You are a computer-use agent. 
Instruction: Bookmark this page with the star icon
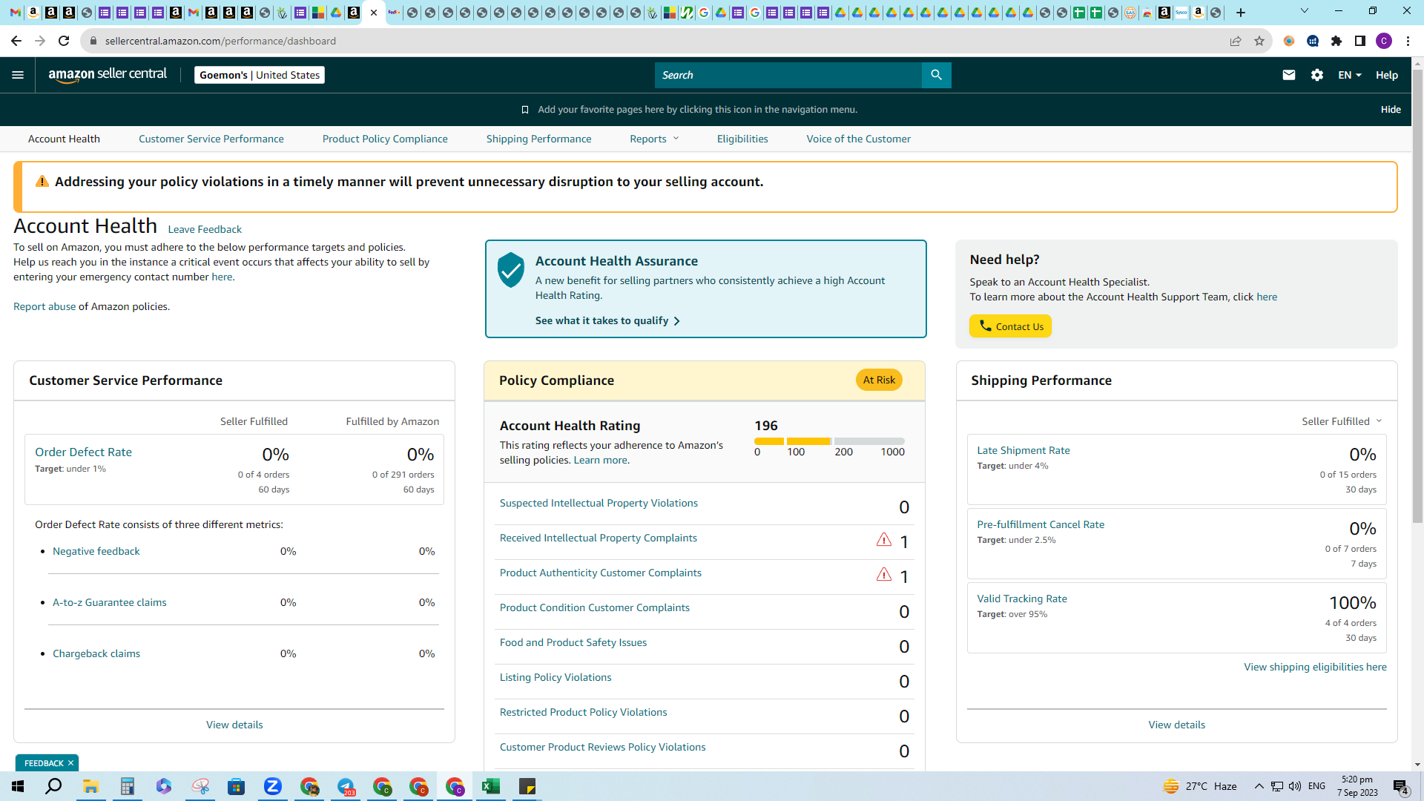pos(1259,41)
